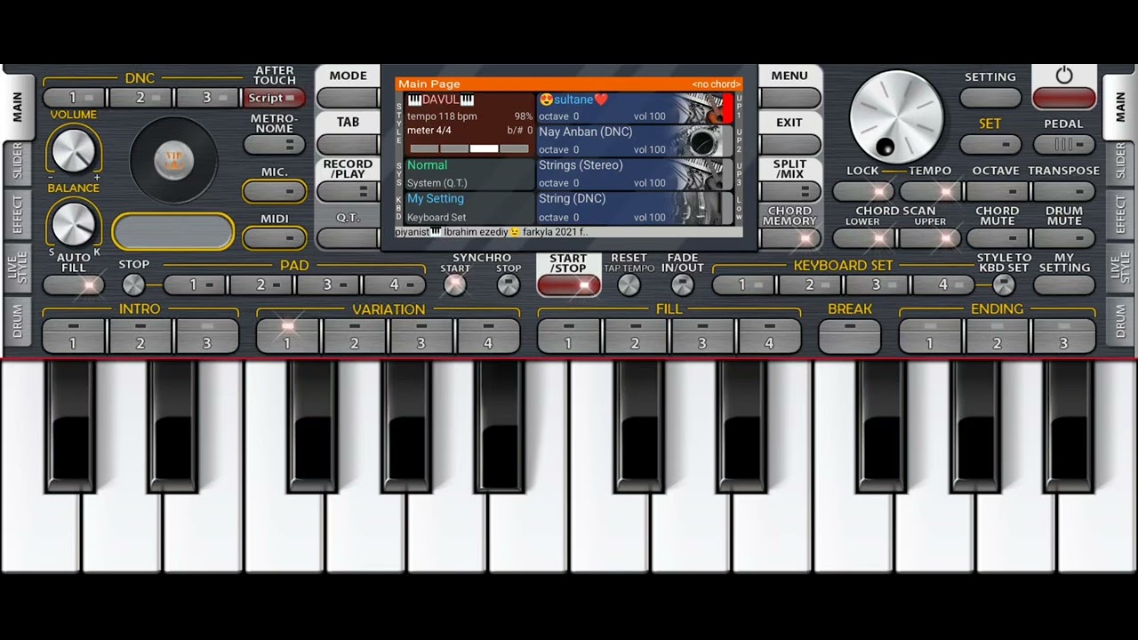Toggle DNC button 1

coord(75,98)
